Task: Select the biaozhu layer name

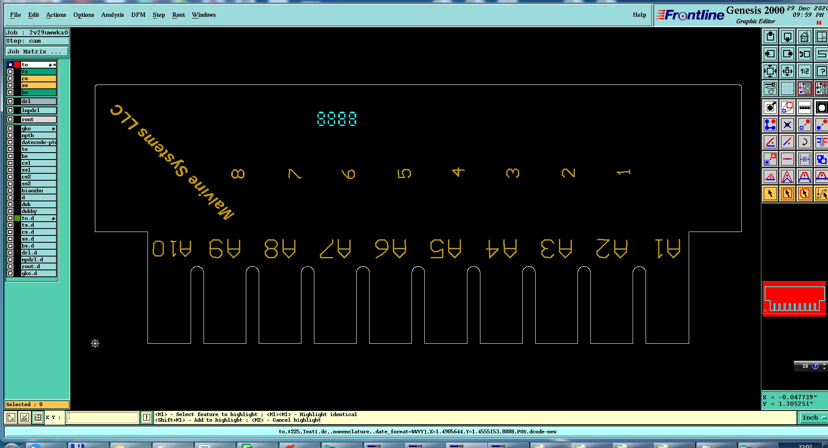Action: click(38, 191)
